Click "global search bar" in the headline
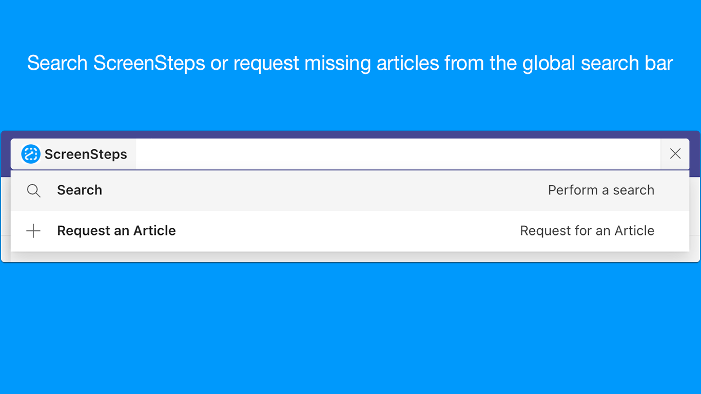701x394 pixels. [x=597, y=63]
